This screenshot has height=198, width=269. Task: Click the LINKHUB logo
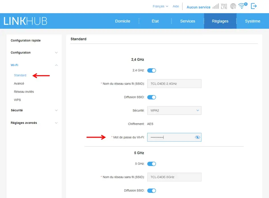(25, 21)
